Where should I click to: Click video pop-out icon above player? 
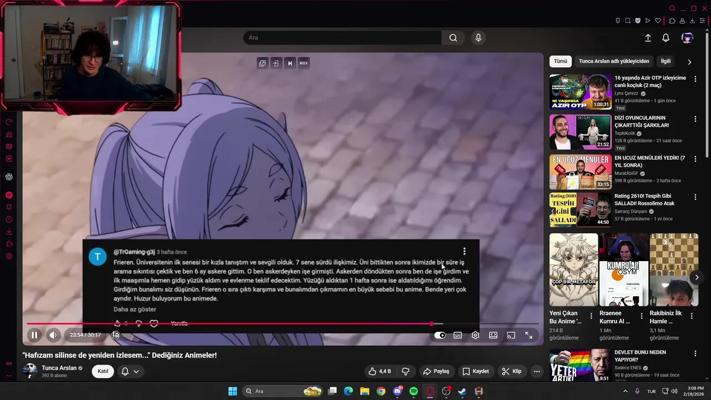pyautogui.click(x=262, y=63)
